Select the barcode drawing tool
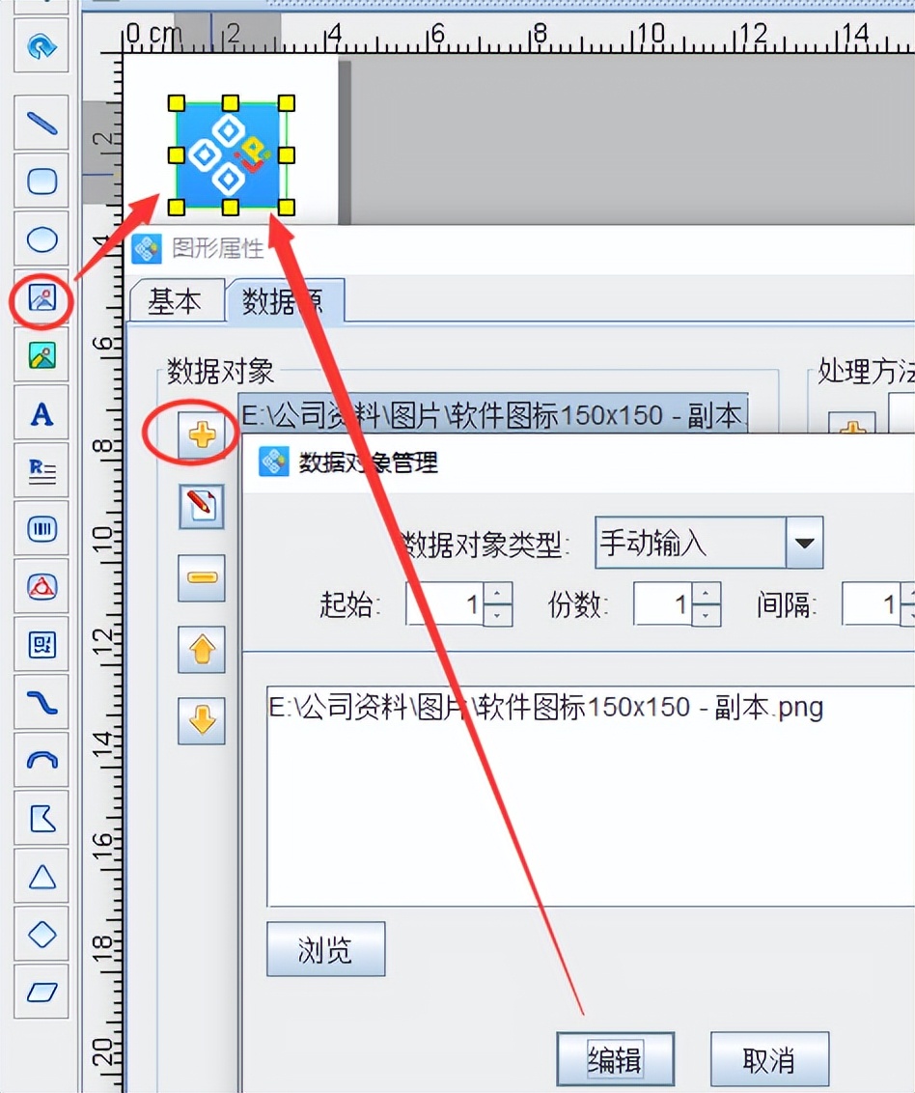This screenshot has width=915, height=1093. click(42, 529)
